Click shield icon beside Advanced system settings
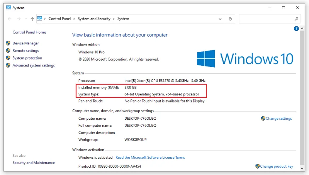The height and width of the screenshot is (175, 309). tap(8, 65)
